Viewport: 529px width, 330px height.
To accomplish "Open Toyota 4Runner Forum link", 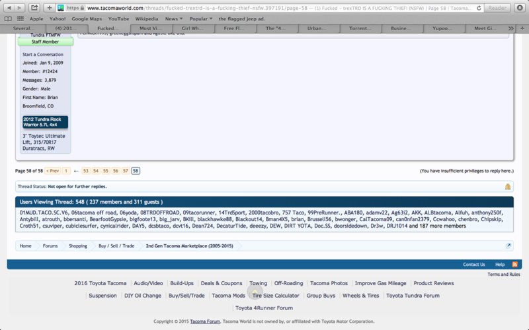I will [264, 308].
